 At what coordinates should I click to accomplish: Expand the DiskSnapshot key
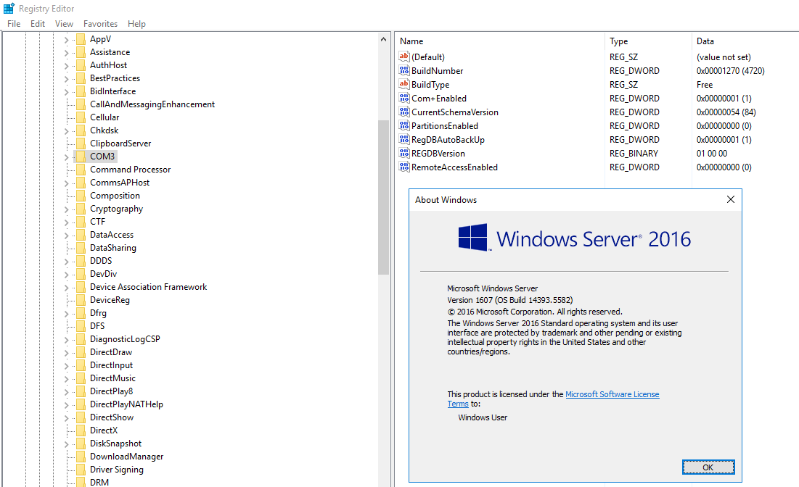(66, 444)
